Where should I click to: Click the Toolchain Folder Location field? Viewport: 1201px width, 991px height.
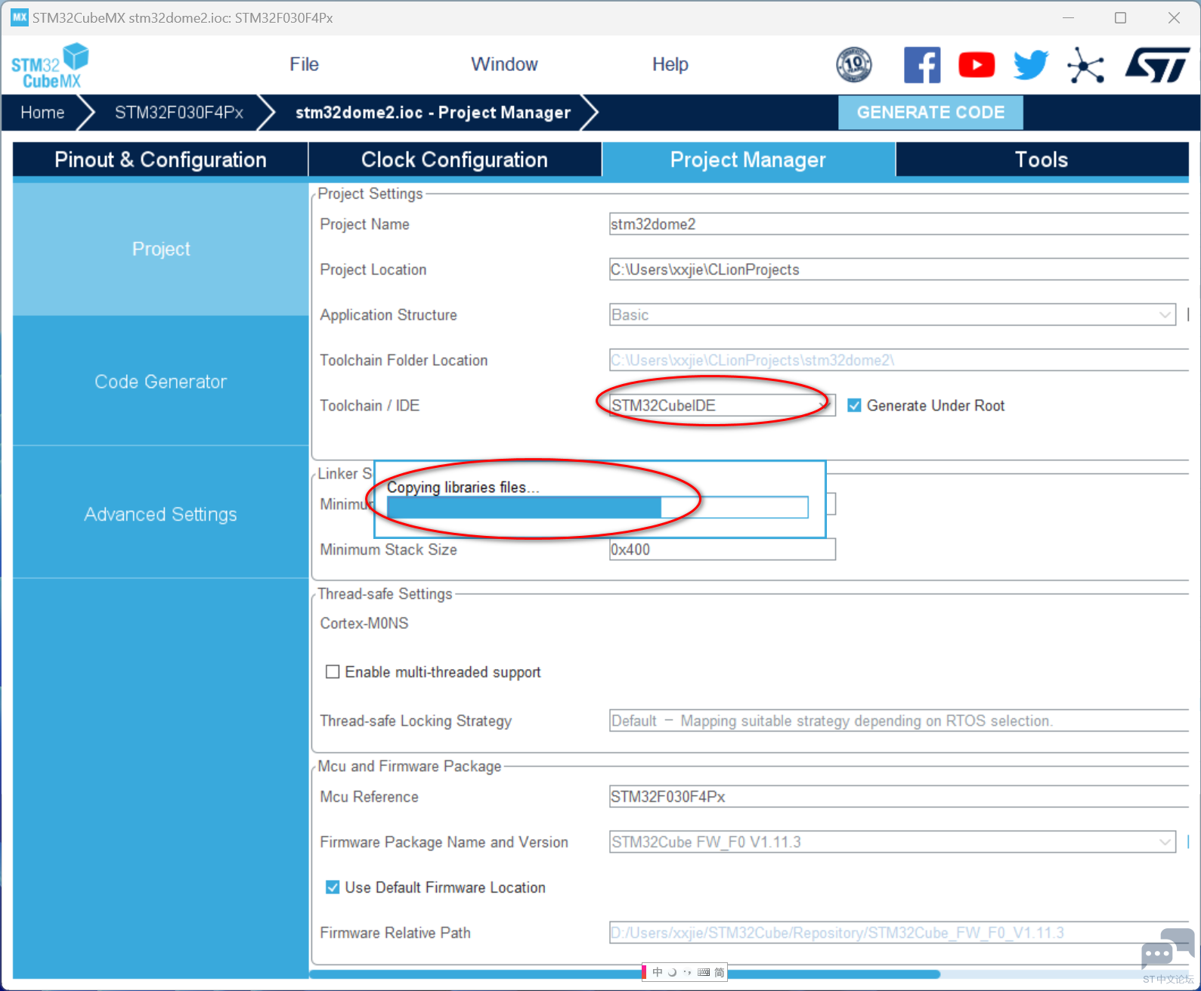[899, 361]
